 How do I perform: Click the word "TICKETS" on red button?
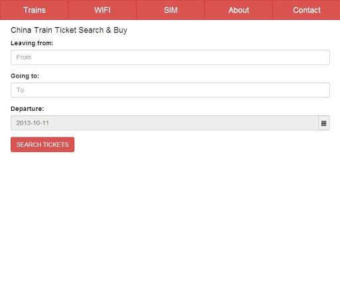pyautogui.click(x=56, y=145)
